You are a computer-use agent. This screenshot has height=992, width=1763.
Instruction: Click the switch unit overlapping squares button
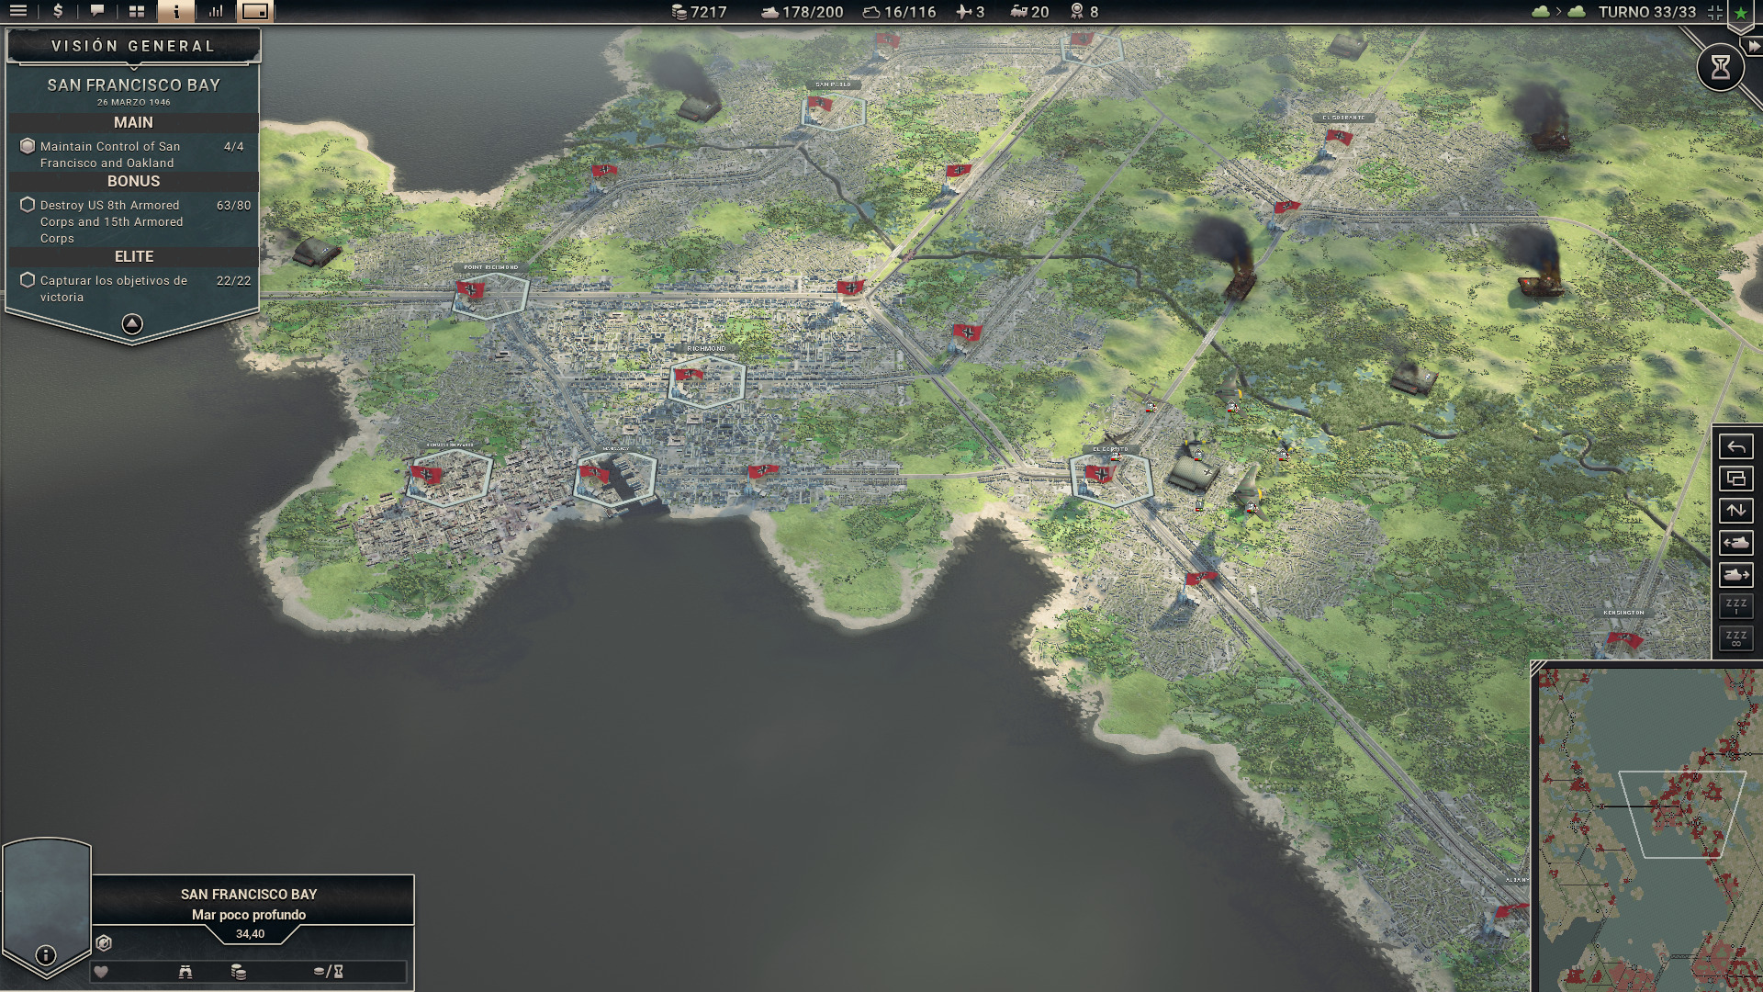(x=1735, y=479)
